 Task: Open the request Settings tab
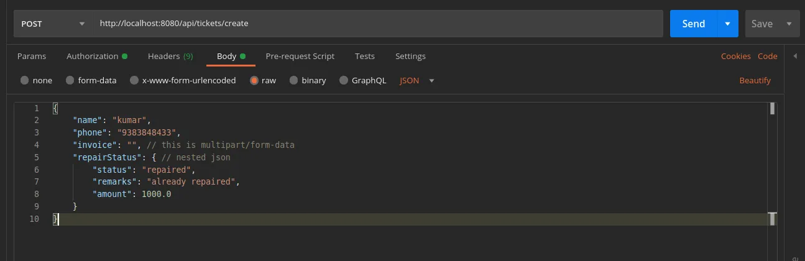point(410,56)
